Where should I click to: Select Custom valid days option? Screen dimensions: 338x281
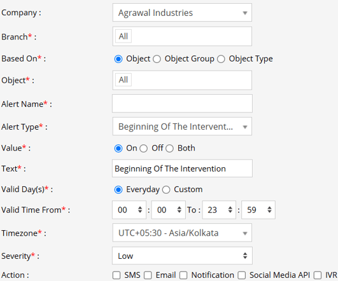click(x=166, y=189)
